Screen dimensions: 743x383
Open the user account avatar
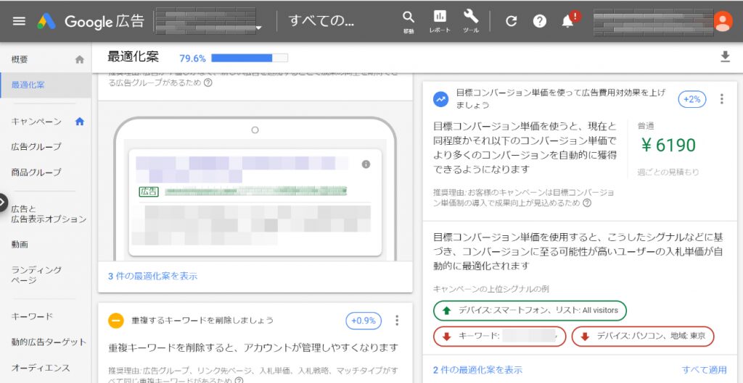click(x=723, y=21)
